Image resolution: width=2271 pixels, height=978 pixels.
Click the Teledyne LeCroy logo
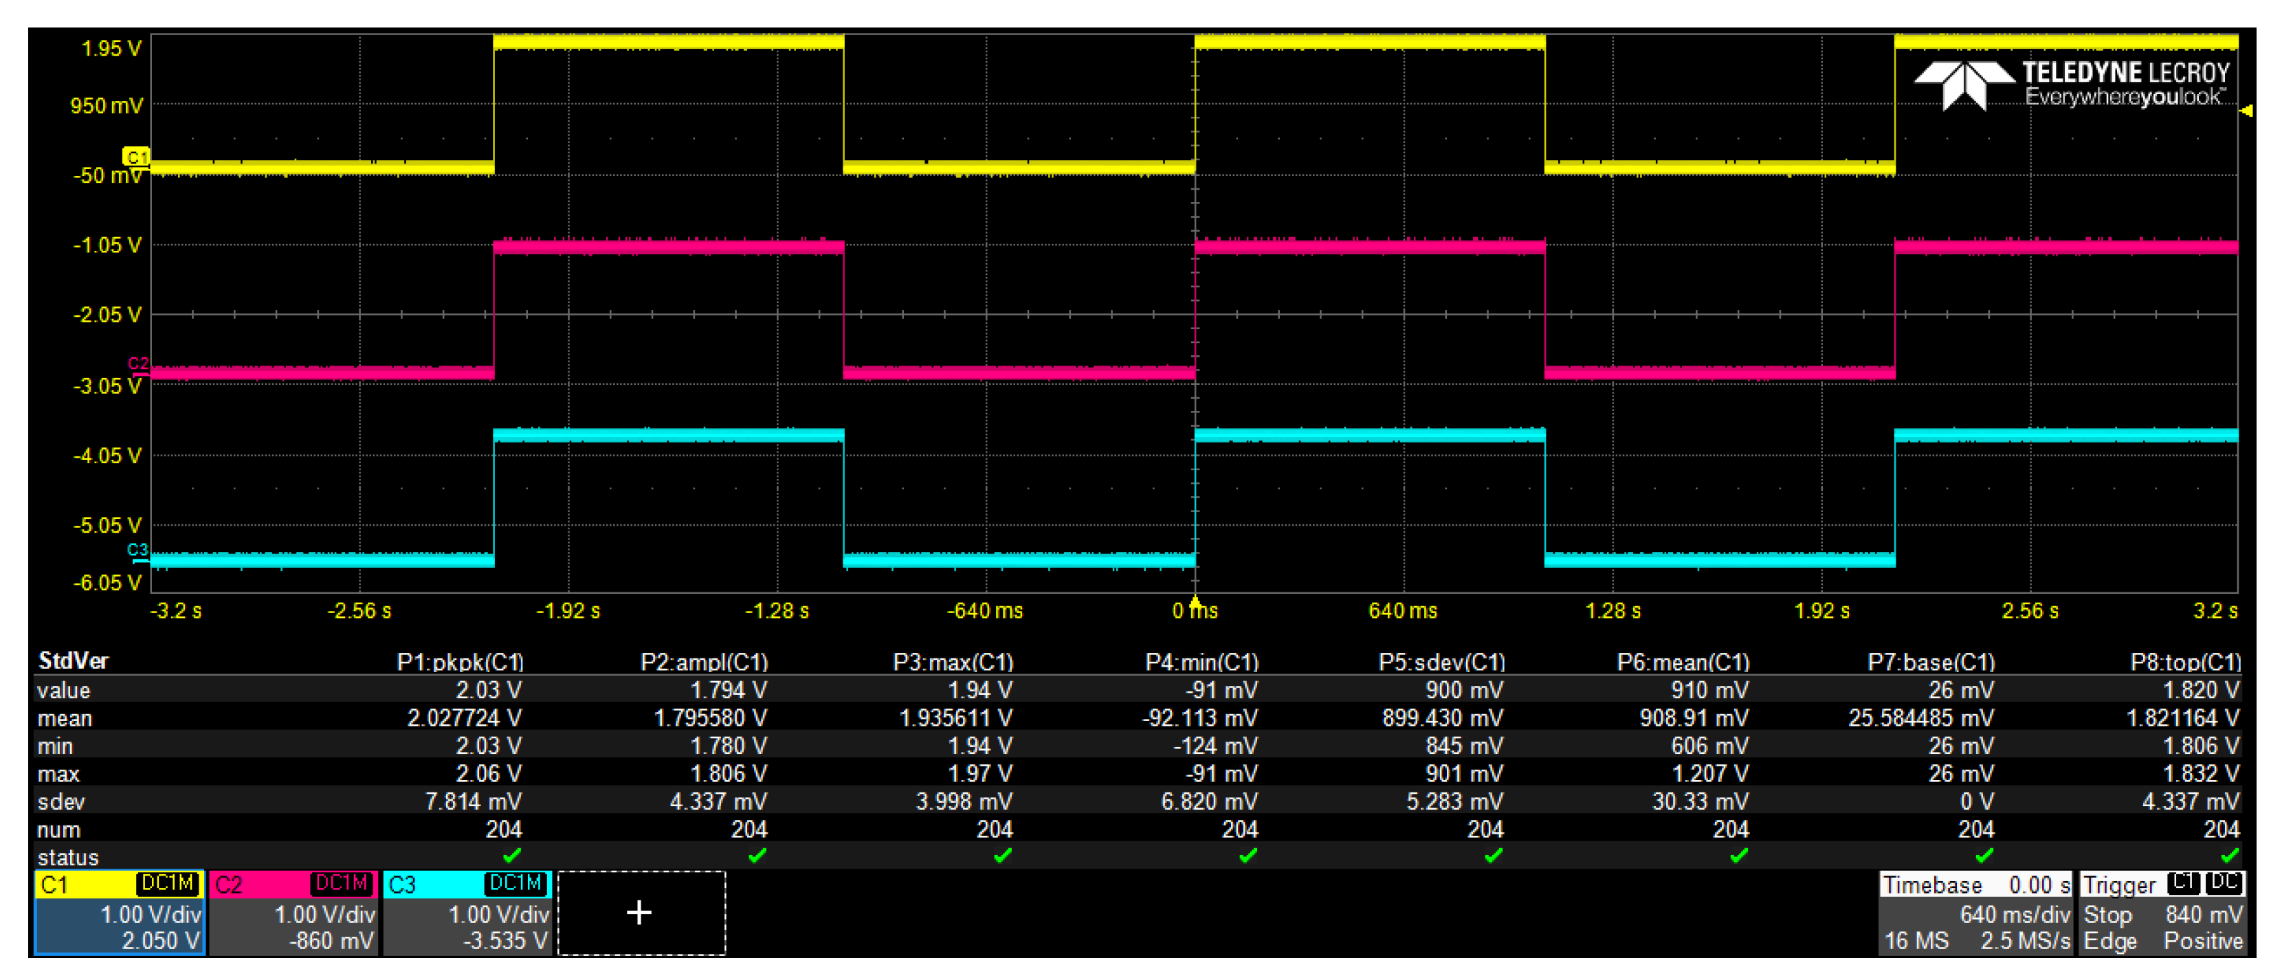point(2072,85)
